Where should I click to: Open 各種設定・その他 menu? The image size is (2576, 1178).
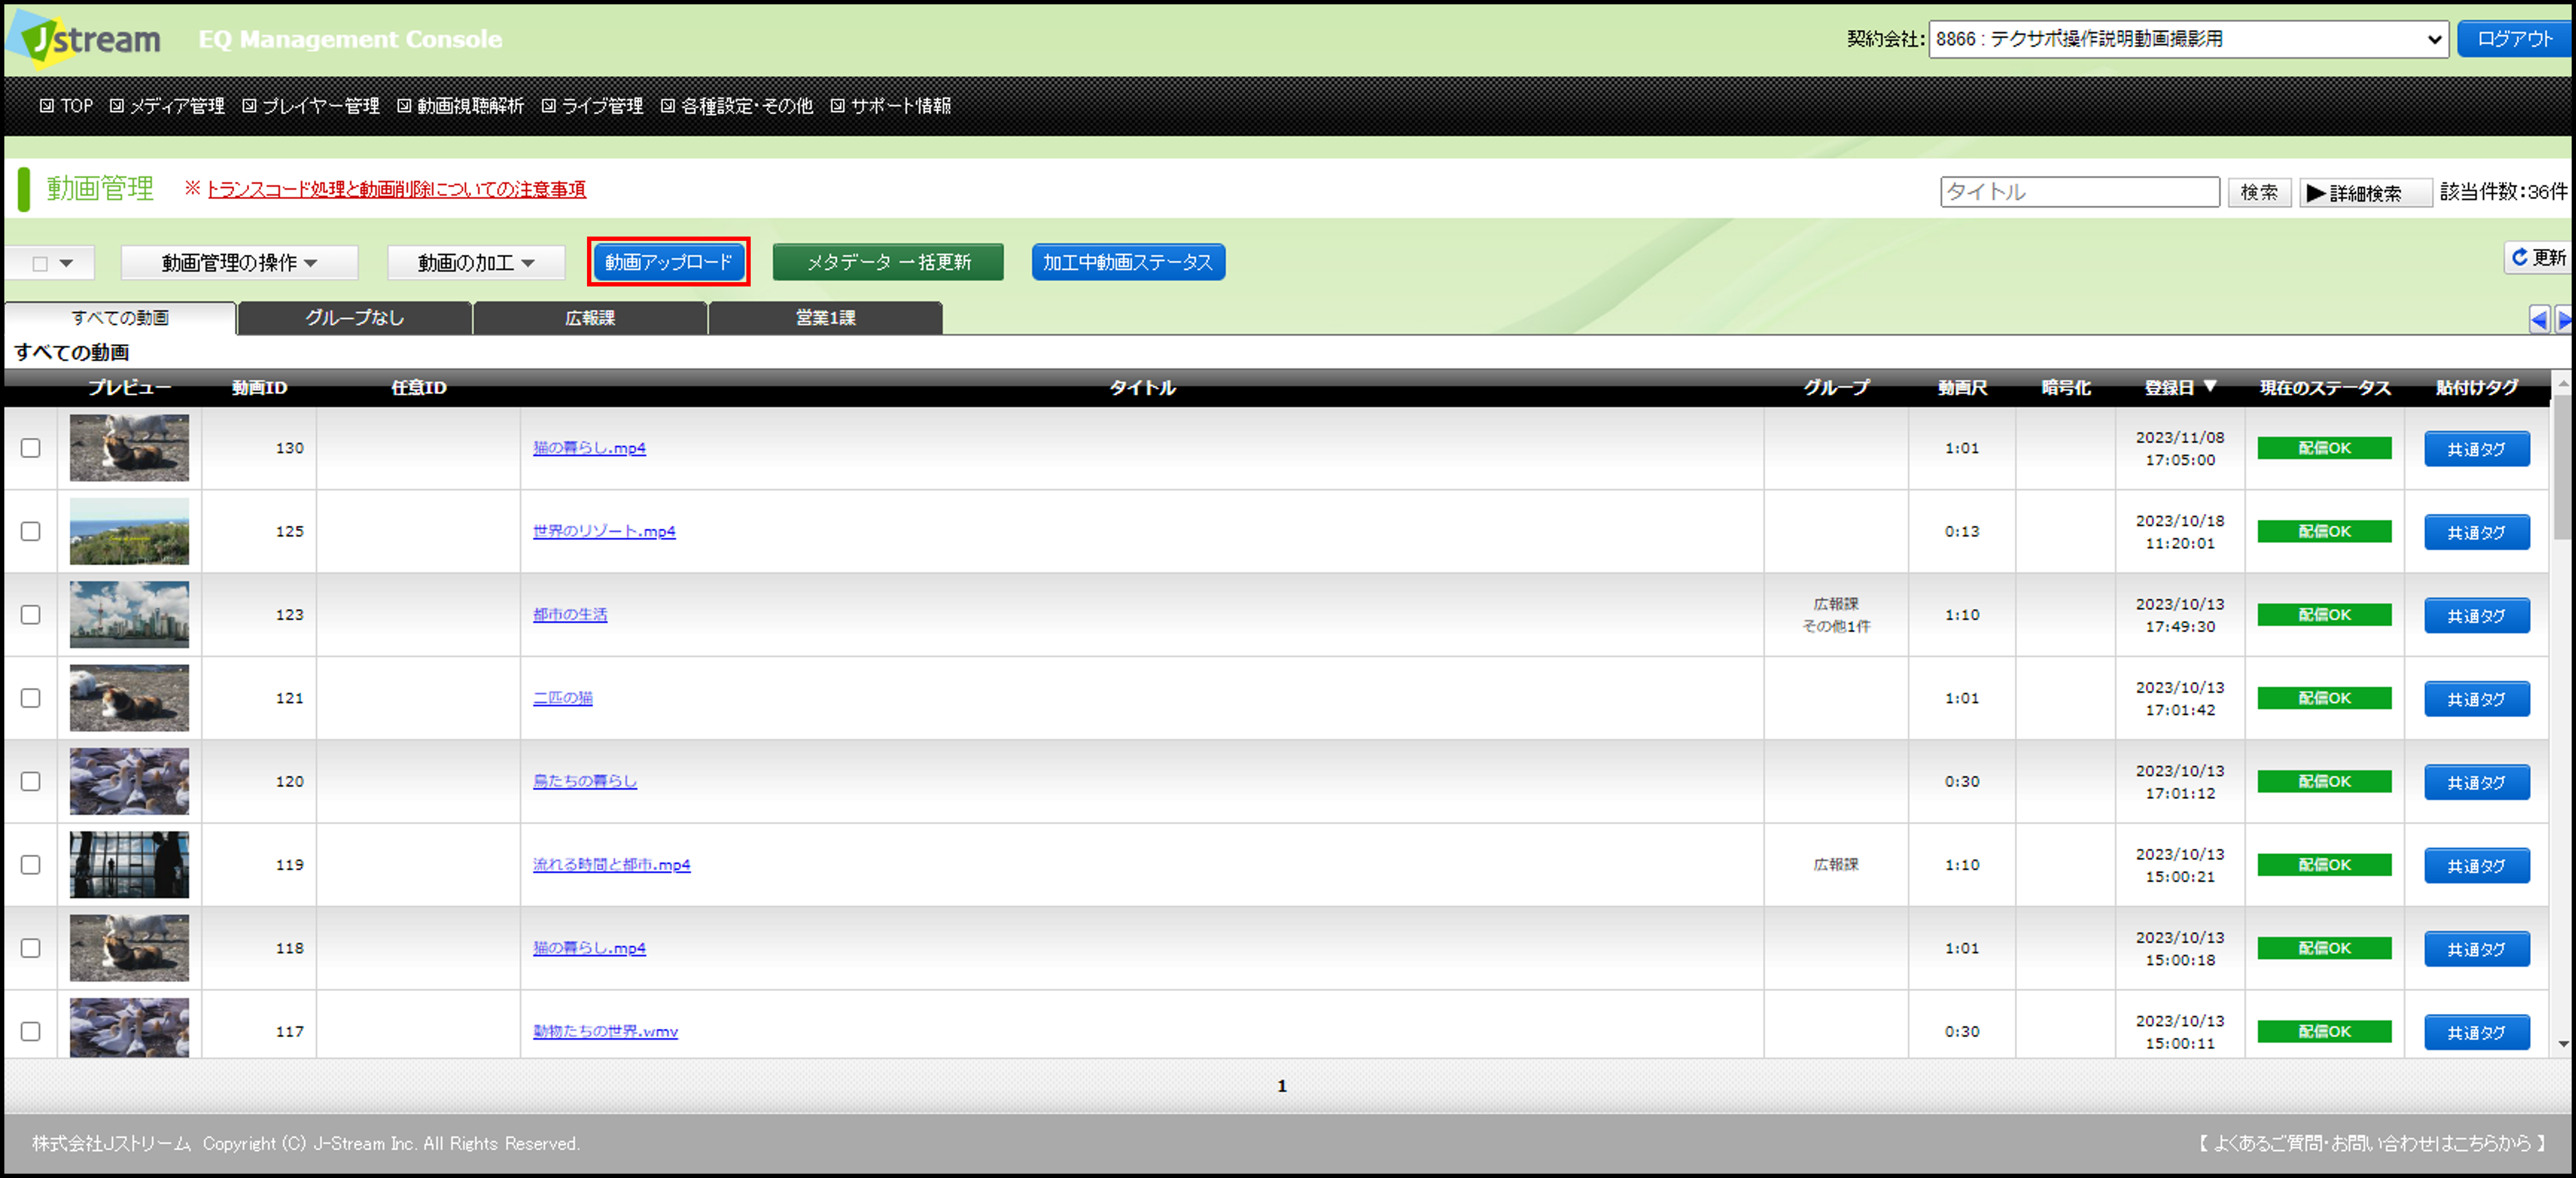[x=737, y=105]
